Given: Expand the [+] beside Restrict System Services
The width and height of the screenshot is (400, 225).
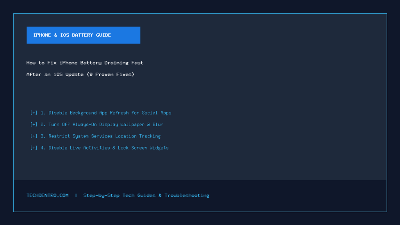Looking at the screenshot, I should (34, 136).
